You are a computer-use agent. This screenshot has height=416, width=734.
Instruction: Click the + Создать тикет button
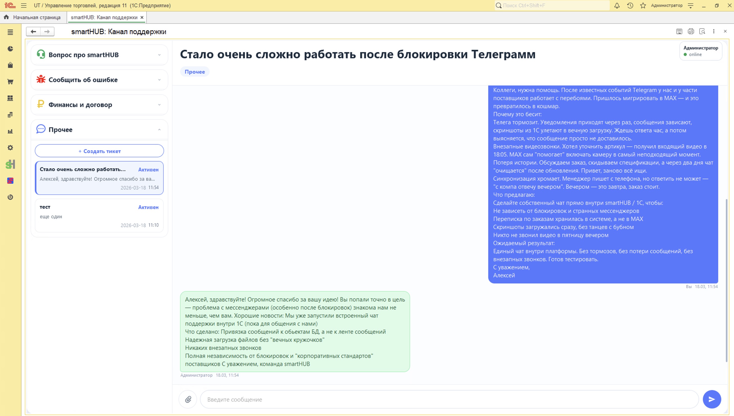click(x=99, y=151)
